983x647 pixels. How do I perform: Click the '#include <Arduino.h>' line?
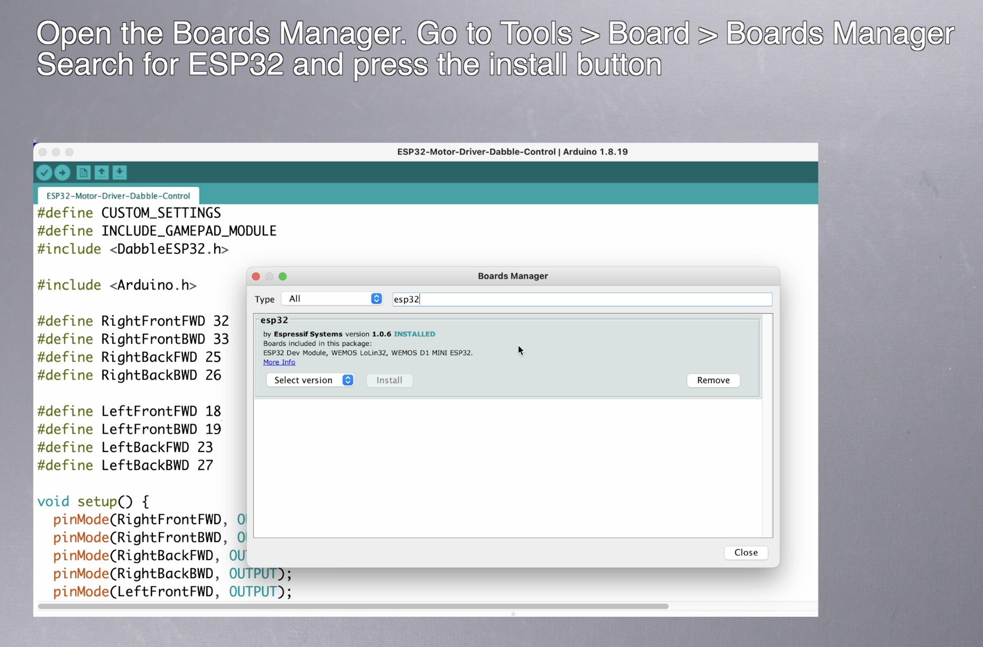[117, 285]
